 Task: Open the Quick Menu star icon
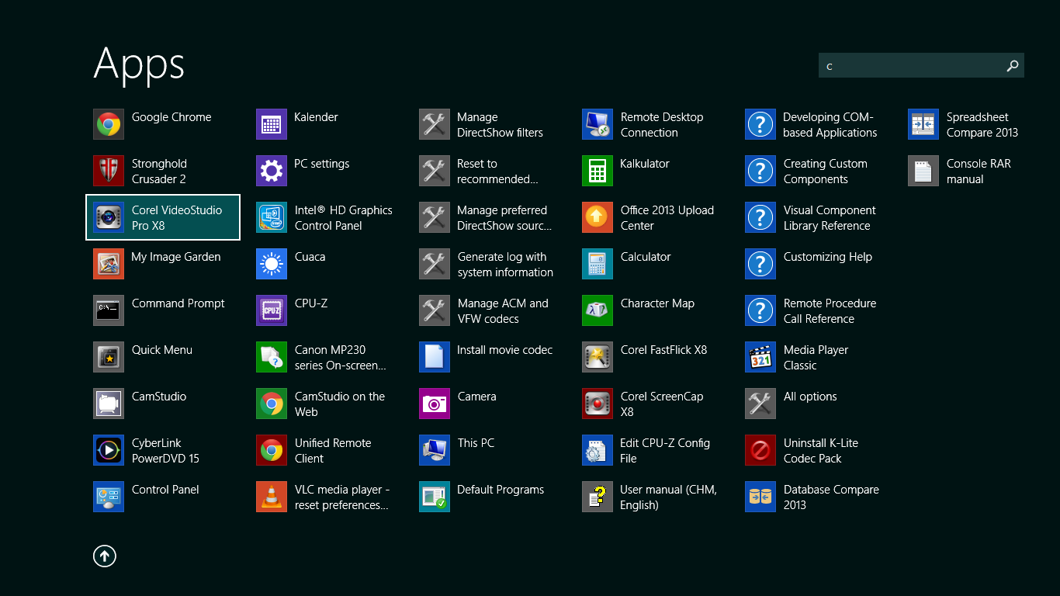tap(109, 357)
